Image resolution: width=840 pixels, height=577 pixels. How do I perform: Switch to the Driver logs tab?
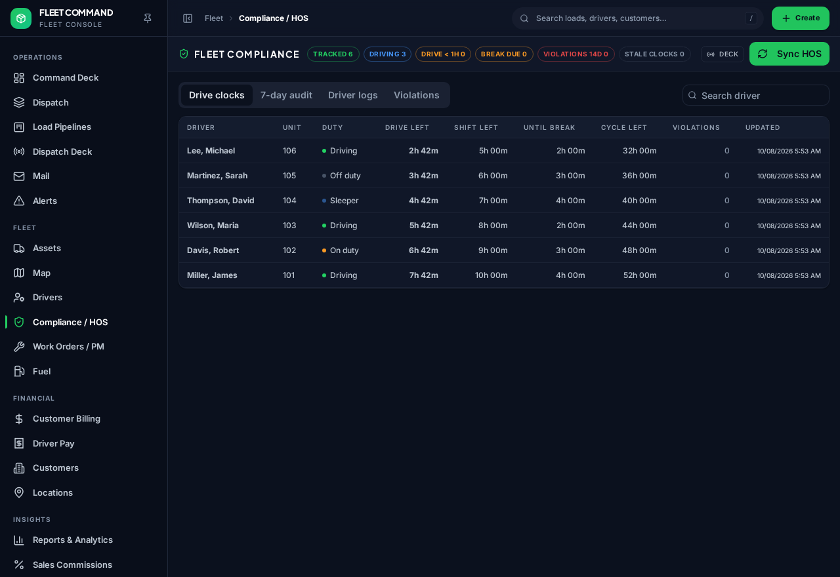tap(353, 95)
